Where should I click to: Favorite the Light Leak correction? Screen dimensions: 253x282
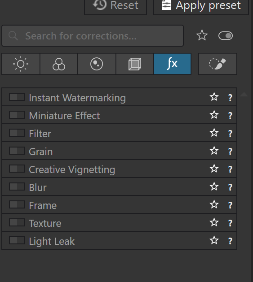coord(214,240)
